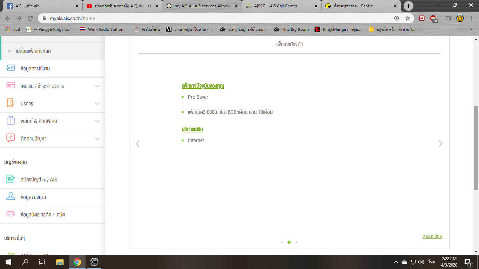Screen dimensions: 479x269
Task: Open the Wink Radio Station bookmark
Action: pyautogui.click(x=103, y=29)
